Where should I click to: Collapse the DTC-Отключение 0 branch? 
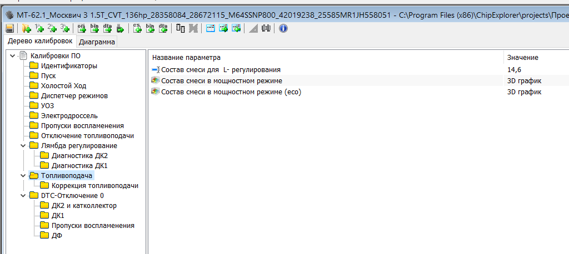(x=22, y=196)
